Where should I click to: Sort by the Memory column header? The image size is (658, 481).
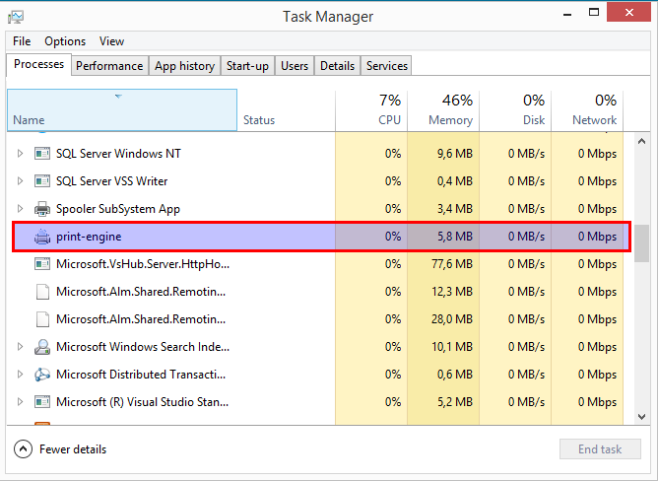point(443,110)
